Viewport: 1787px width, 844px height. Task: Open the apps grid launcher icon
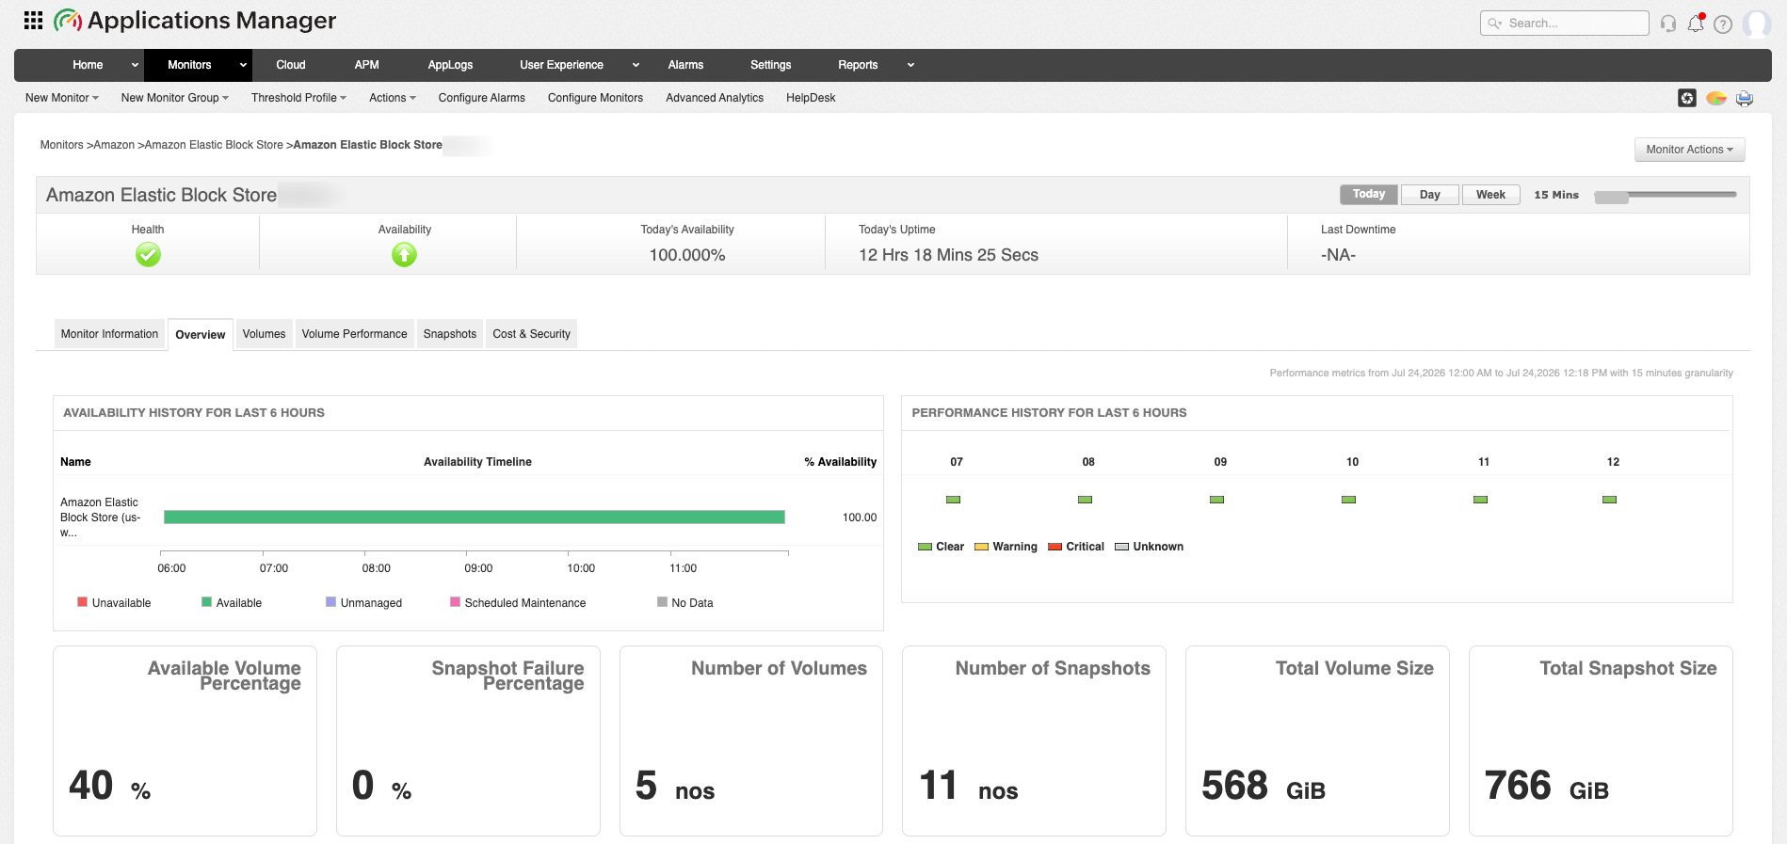(x=33, y=20)
